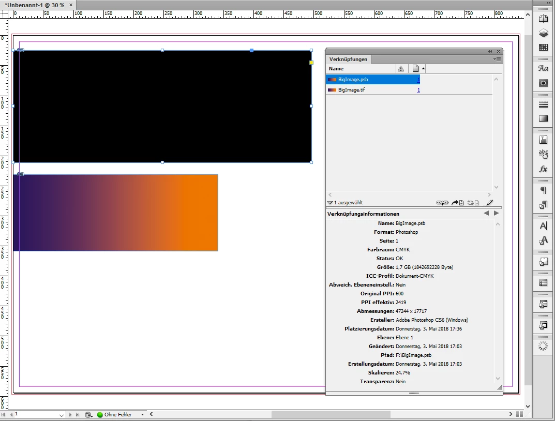Go to previous page button
Image resolution: width=555 pixels, height=421 pixels.
(x=11, y=414)
